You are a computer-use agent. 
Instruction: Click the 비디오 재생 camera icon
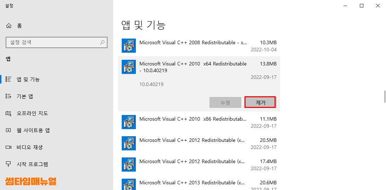pyautogui.click(x=8, y=147)
